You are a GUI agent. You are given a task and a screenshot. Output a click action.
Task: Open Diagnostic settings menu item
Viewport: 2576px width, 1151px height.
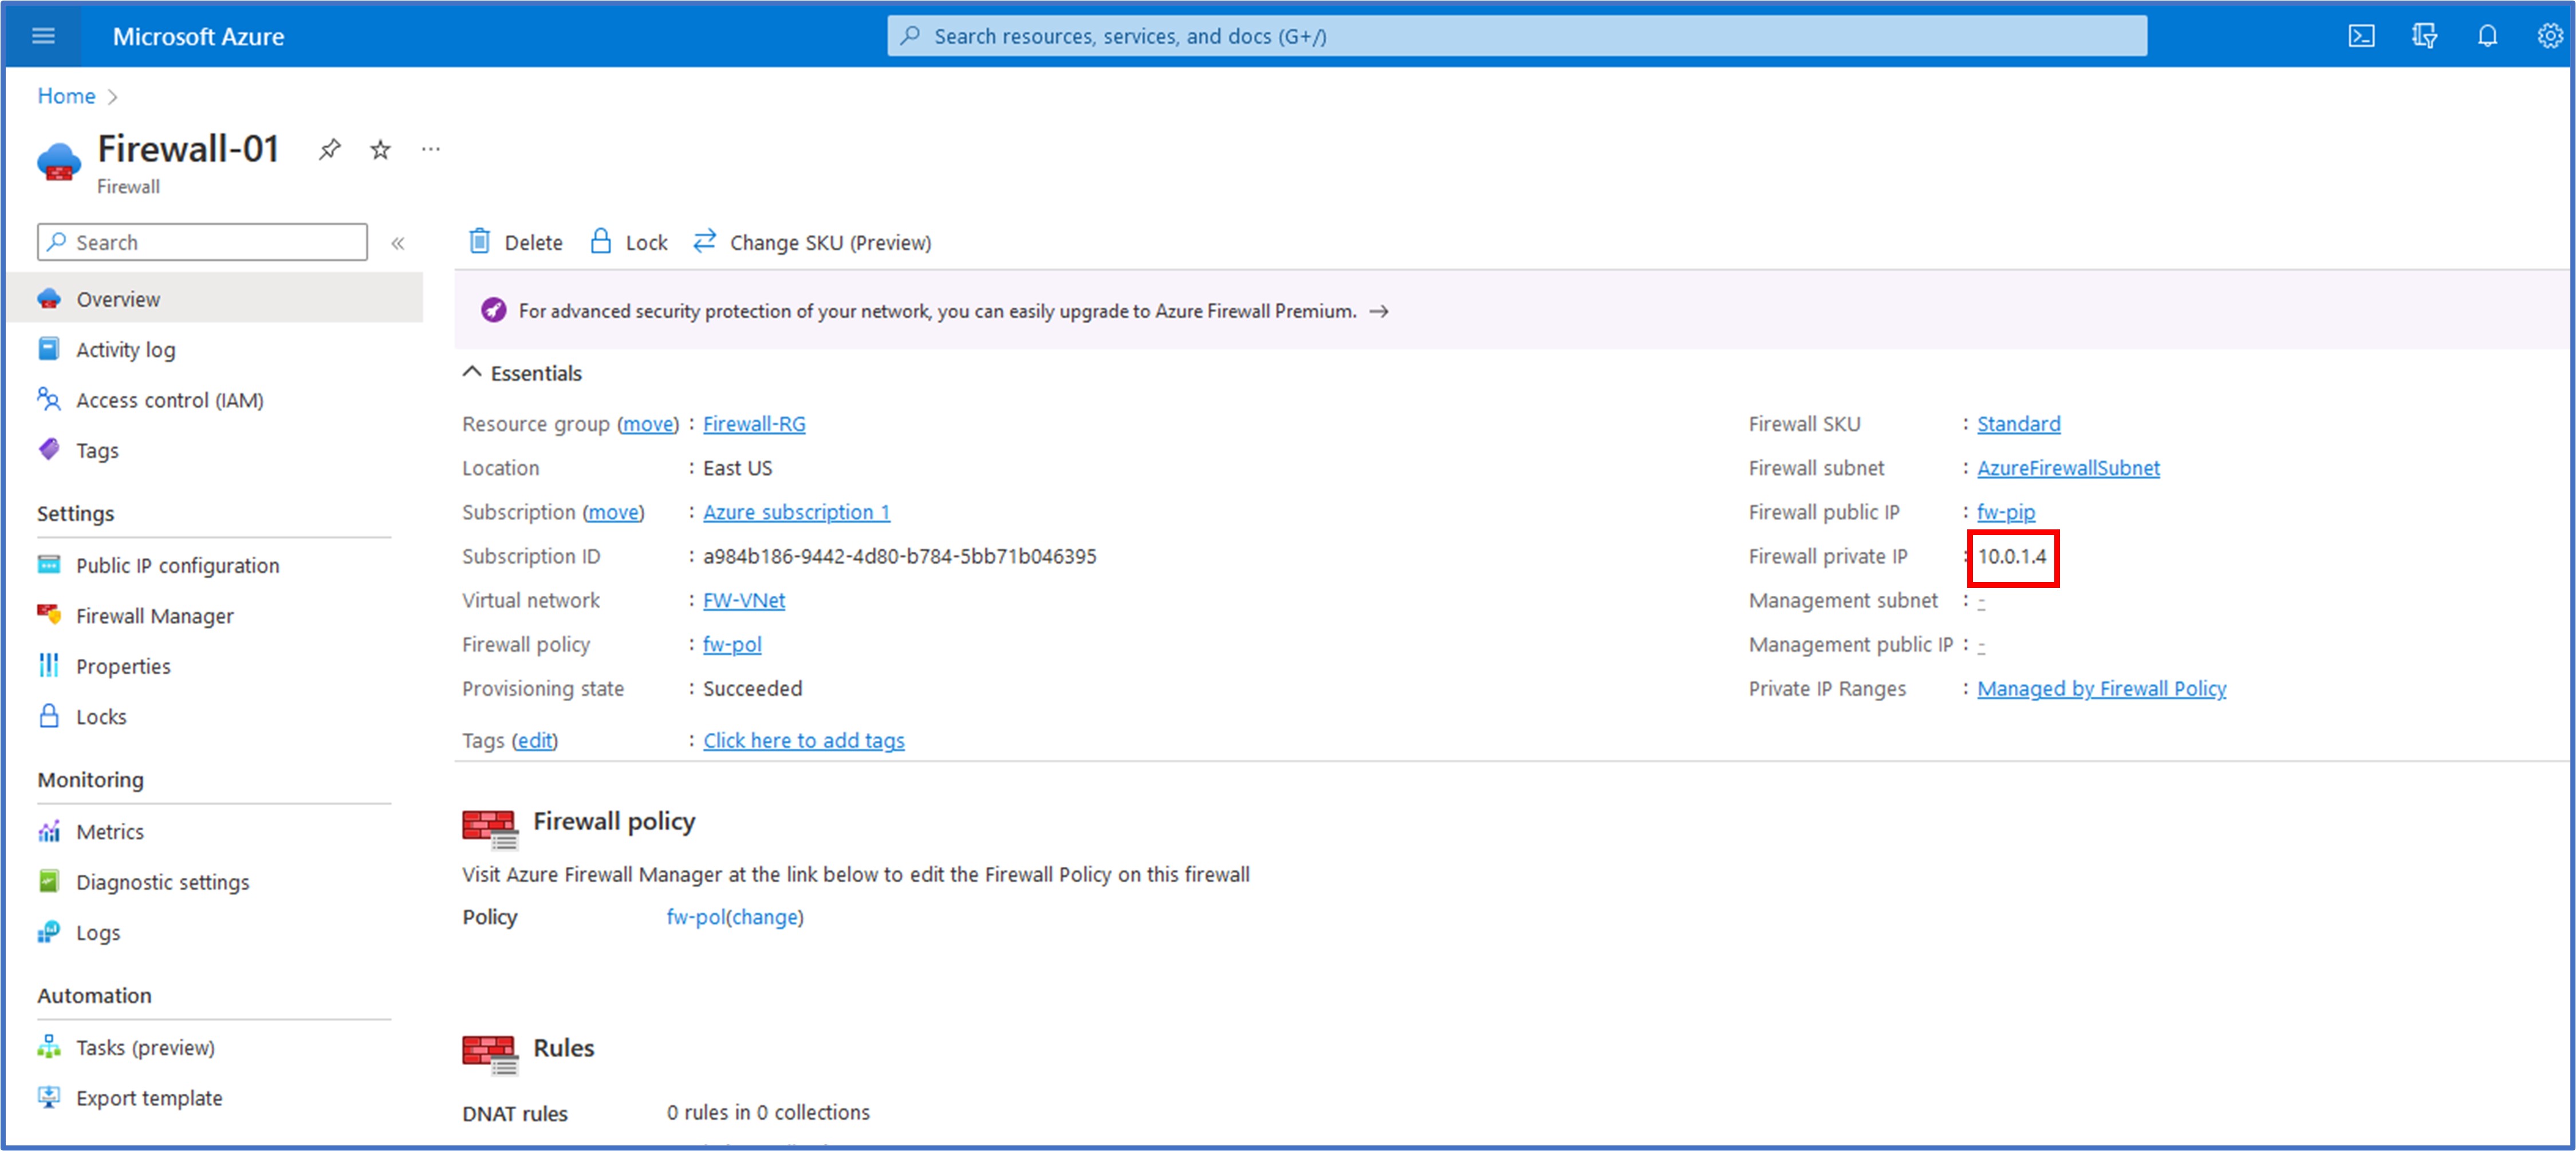162,881
